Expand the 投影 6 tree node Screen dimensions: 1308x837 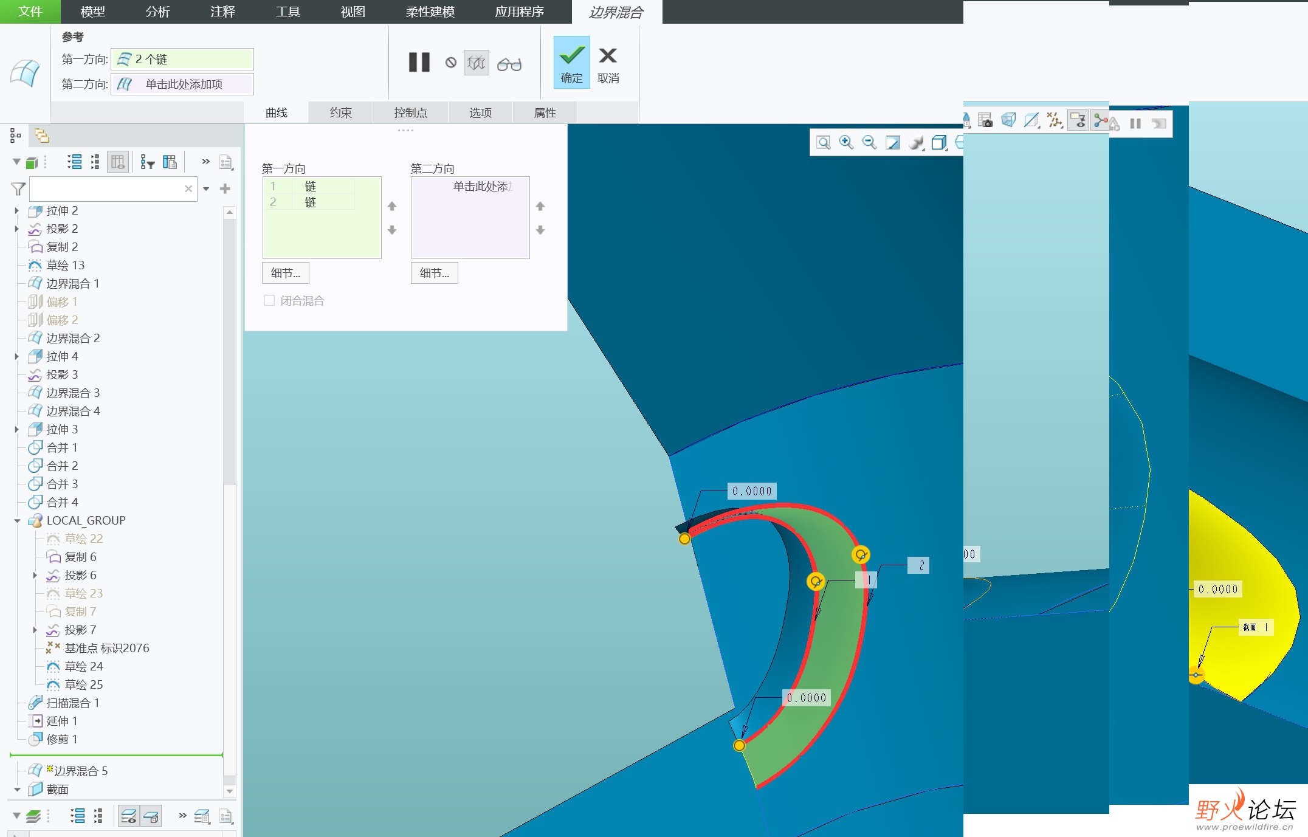(x=35, y=576)
